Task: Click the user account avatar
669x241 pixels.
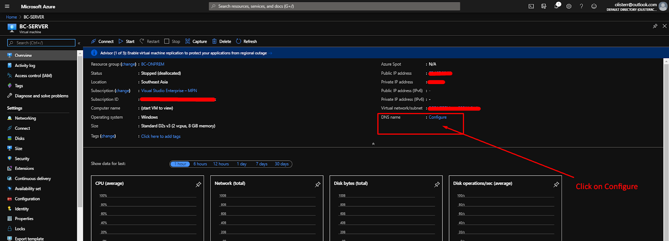Action: point(663,6)
